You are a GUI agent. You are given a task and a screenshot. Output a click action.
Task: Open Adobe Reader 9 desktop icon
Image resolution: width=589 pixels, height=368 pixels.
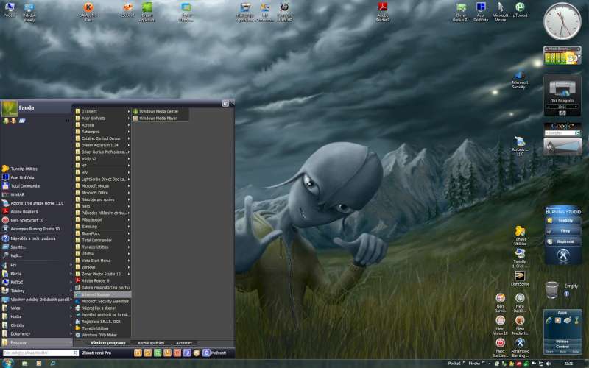[383, 9]
